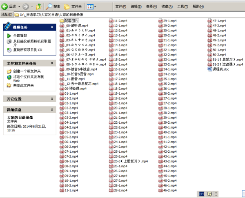This screenshot has height=198, width=245.
Task: Click 复制所有项目到 CD link
Action: 27,50
